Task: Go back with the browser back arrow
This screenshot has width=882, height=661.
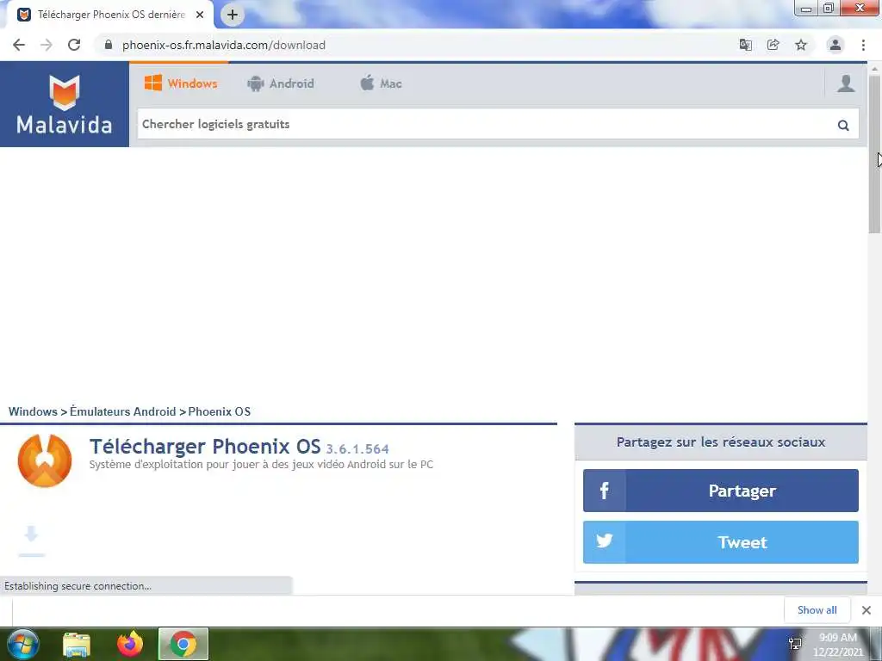Action: coord(19,45)
